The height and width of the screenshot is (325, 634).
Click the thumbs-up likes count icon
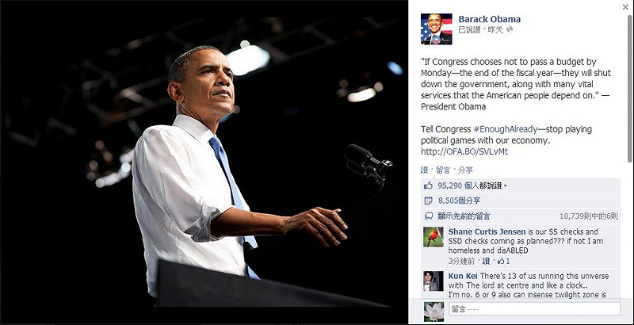pos(428,185)
